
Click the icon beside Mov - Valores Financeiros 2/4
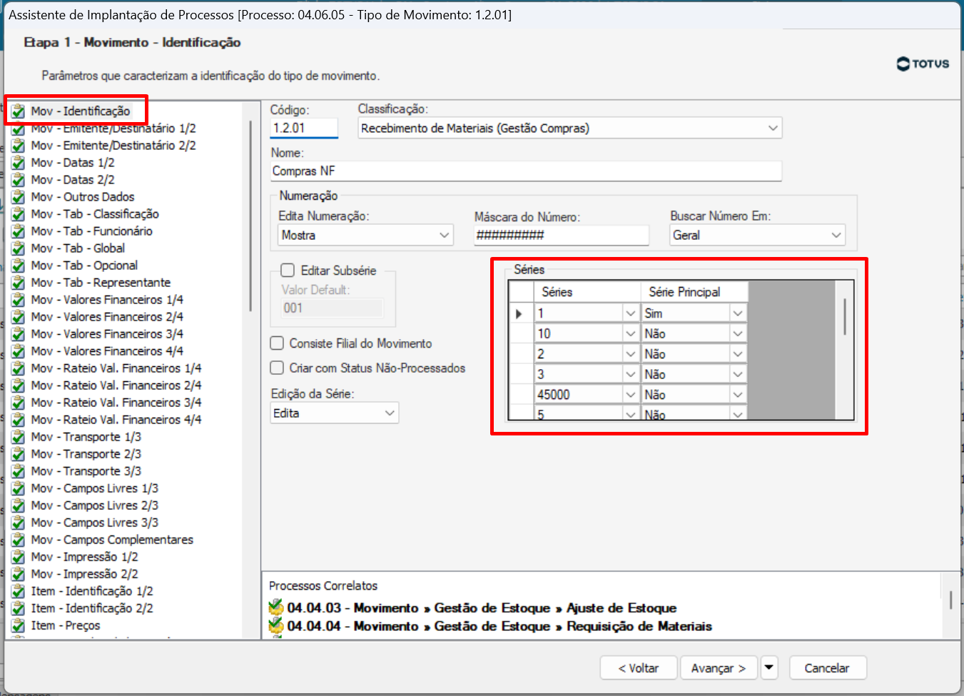coord(19,317)
